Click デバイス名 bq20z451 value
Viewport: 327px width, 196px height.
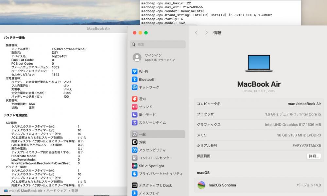click(x=59, y=56)
